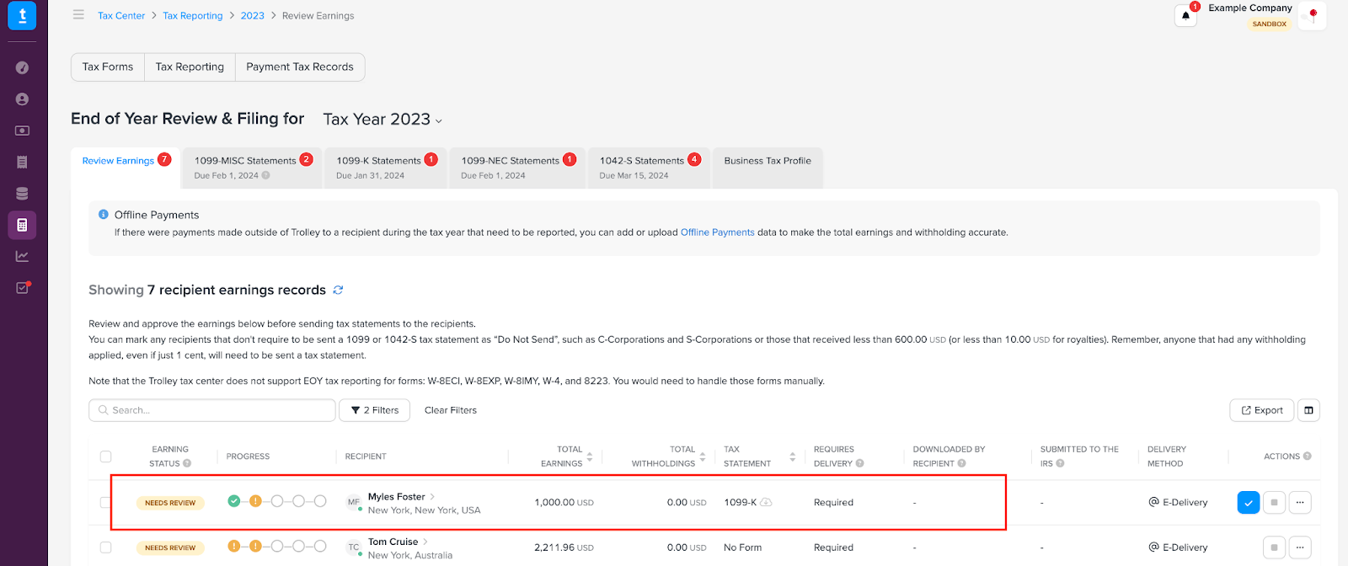Open the 1099-K Statements tab
This screenshot has width=1348, height=566.
point(386,168)
